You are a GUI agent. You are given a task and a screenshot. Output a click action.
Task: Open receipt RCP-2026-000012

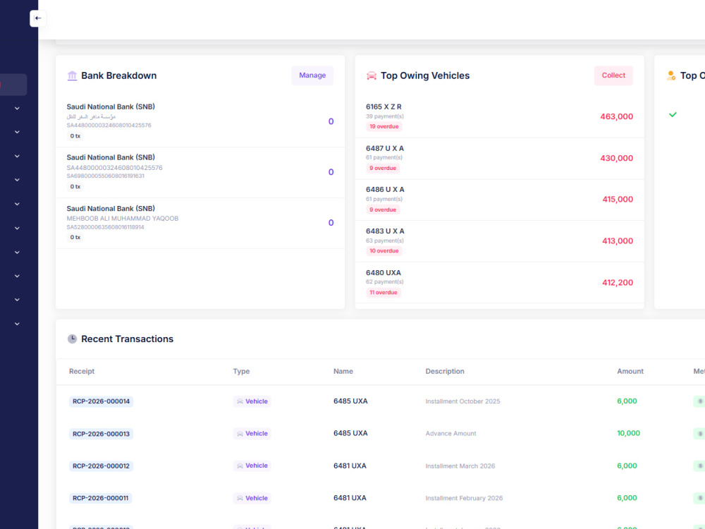[101, 466]
